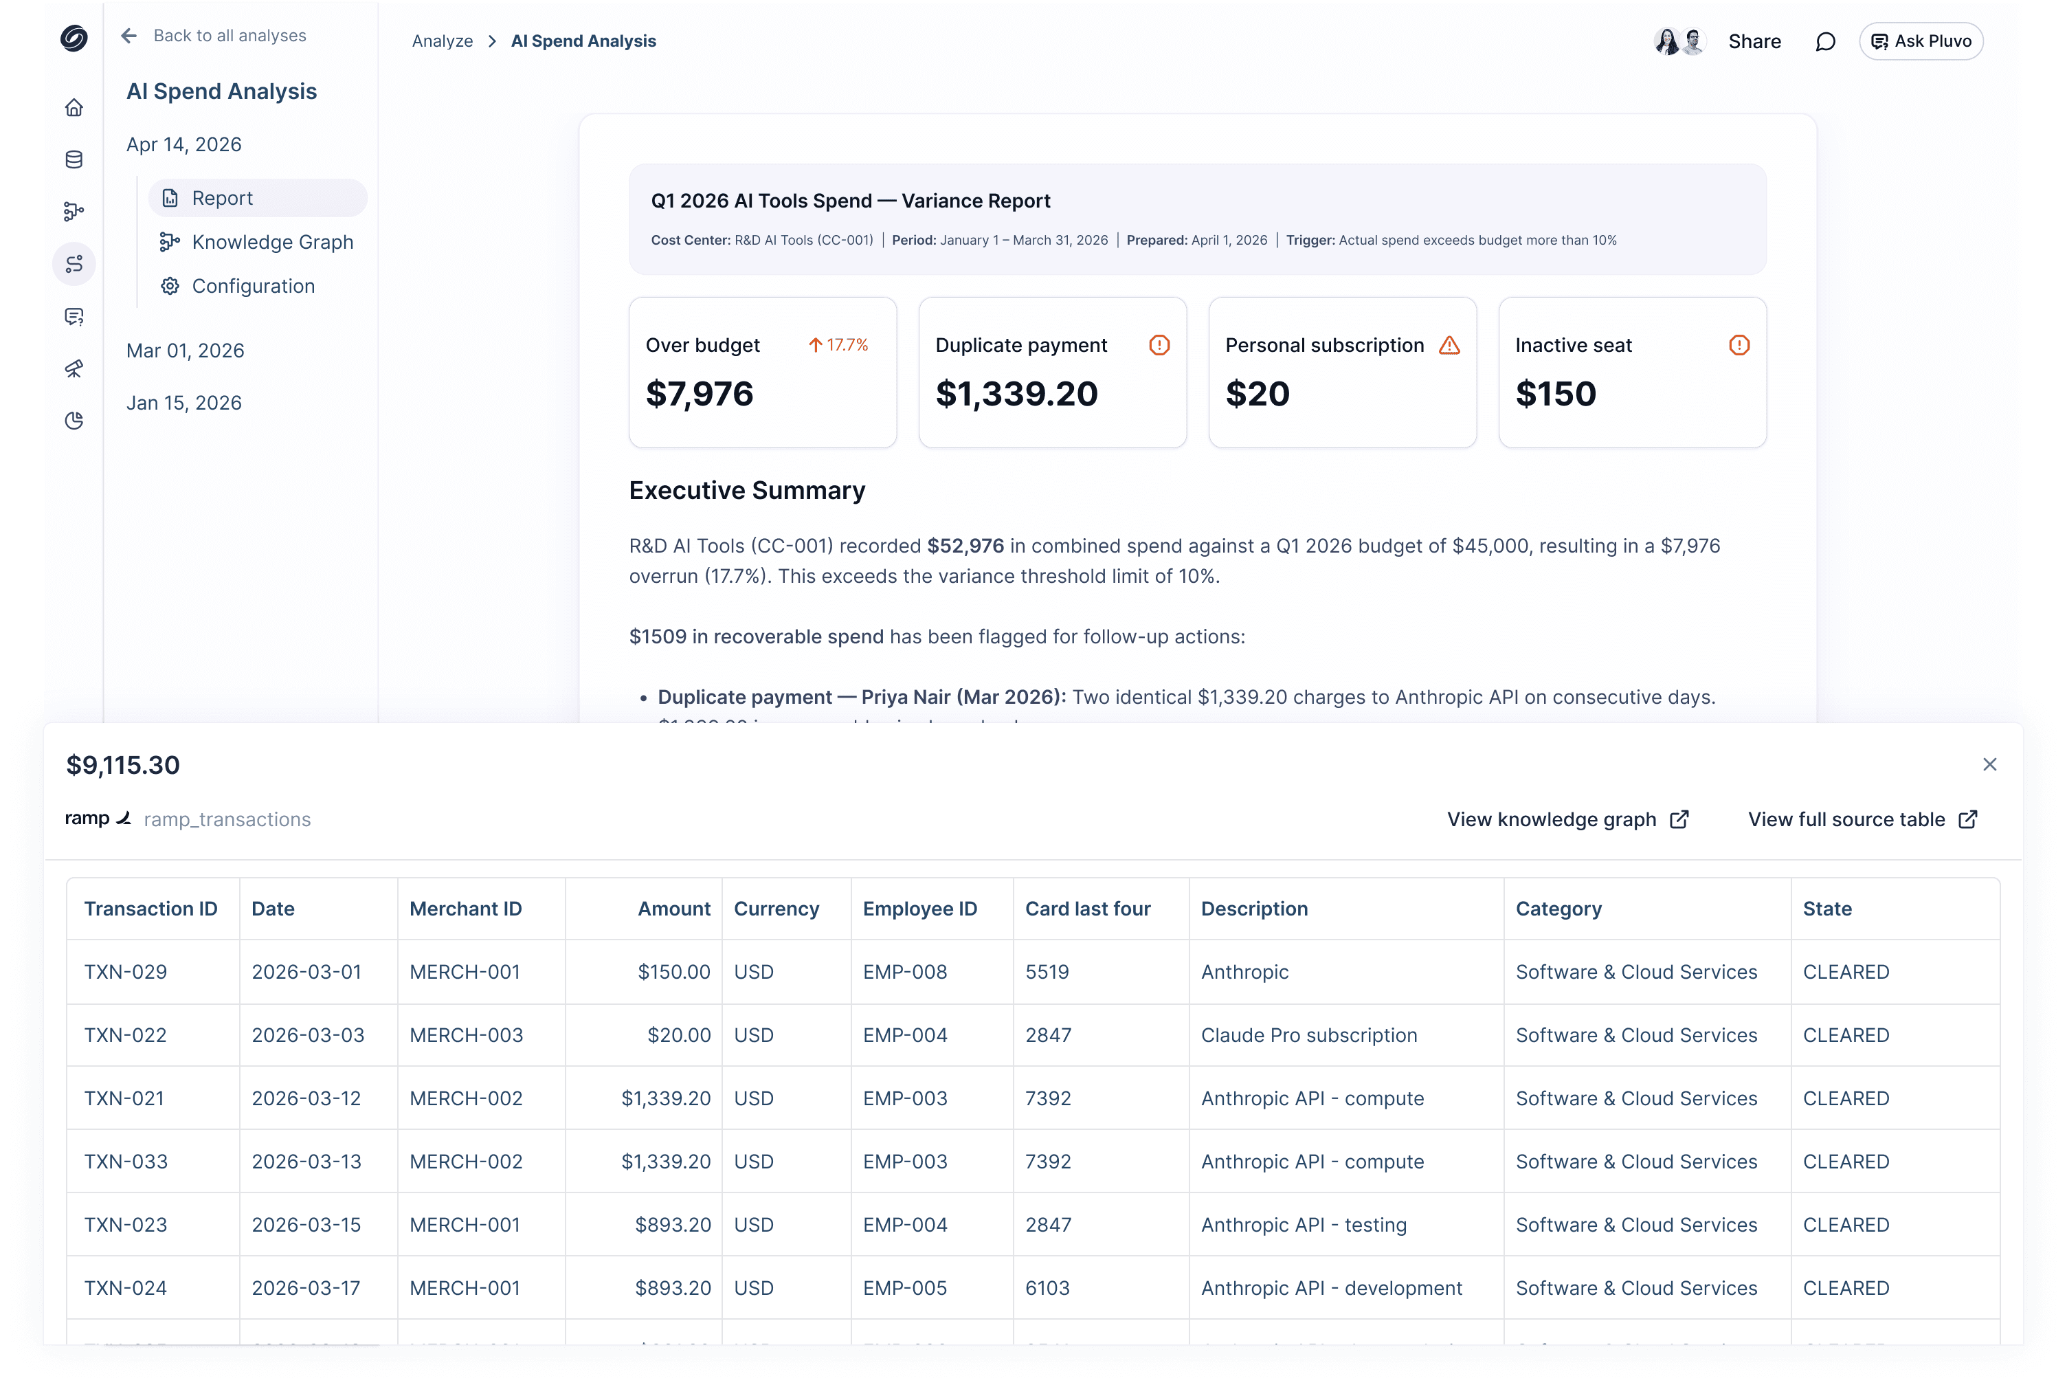Click the Over budget 17.7% up-arrow indicator
This screenshot has height=1387, width=2067.
tap(838, 345)
